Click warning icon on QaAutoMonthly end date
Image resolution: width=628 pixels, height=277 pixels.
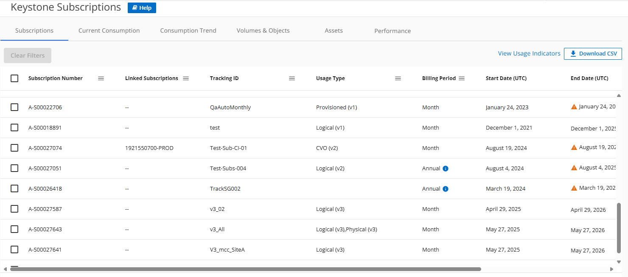click(x=574, y=107)
